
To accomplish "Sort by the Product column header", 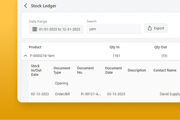I will coord(35,47).
